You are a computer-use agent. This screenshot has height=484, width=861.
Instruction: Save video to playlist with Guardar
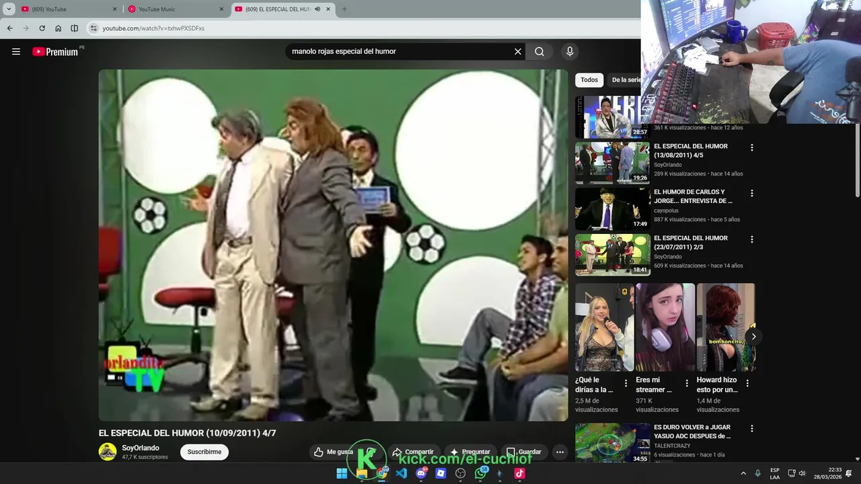pos(523,452)
